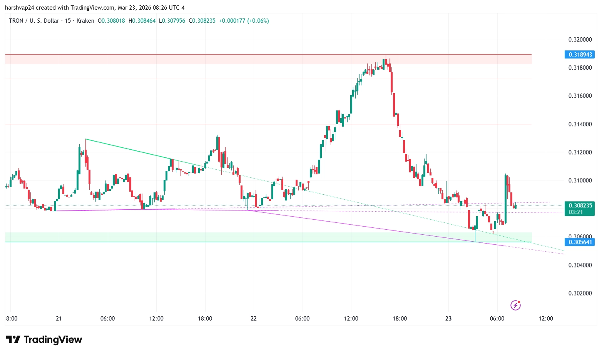Click the red notification dot on the lightning icon
The width and height of the screenshot is (602, 354).
519,302
